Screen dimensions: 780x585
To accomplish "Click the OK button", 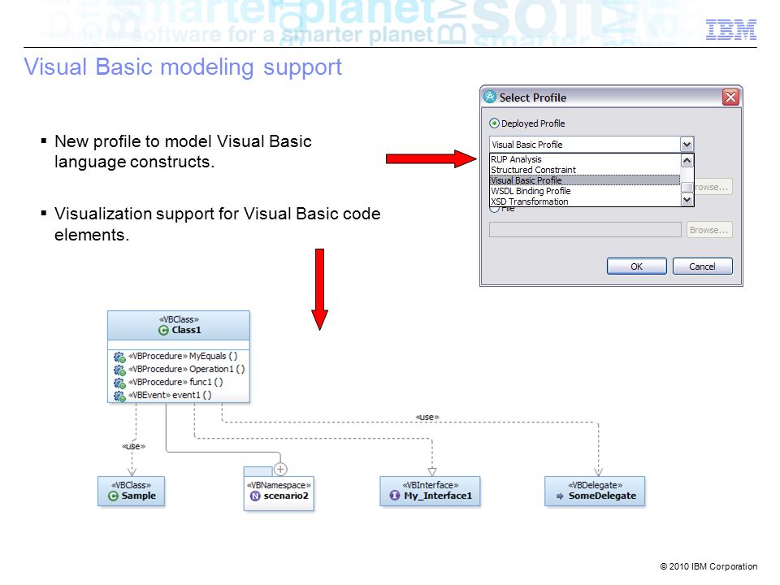I will click(636, 266).
